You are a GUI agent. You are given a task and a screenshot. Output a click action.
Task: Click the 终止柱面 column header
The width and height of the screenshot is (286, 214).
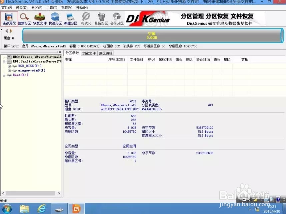pyautogui.click(x=203, y=60)
